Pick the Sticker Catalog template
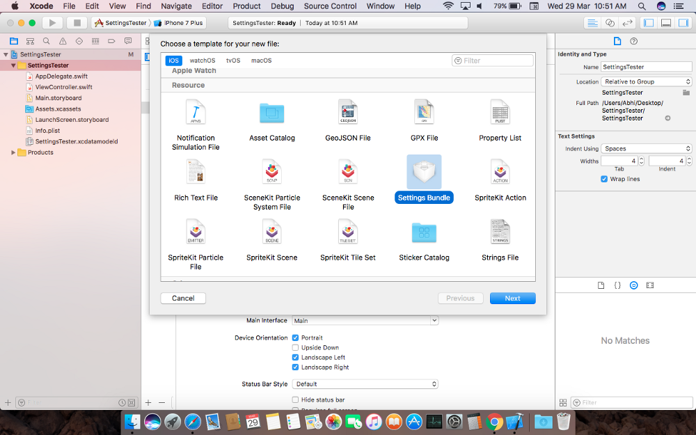Image resolution: width=696 pixels, height=435 pixels. pos(424,241)
